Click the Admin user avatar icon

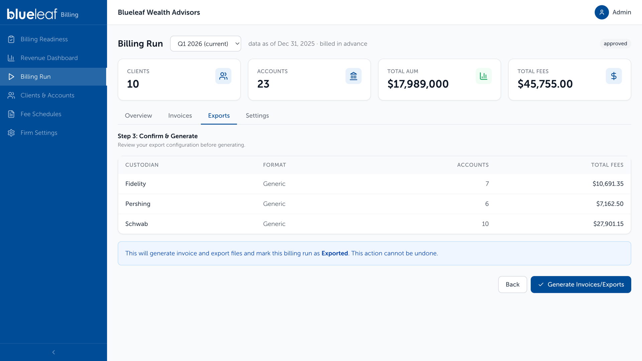(602, 12)
